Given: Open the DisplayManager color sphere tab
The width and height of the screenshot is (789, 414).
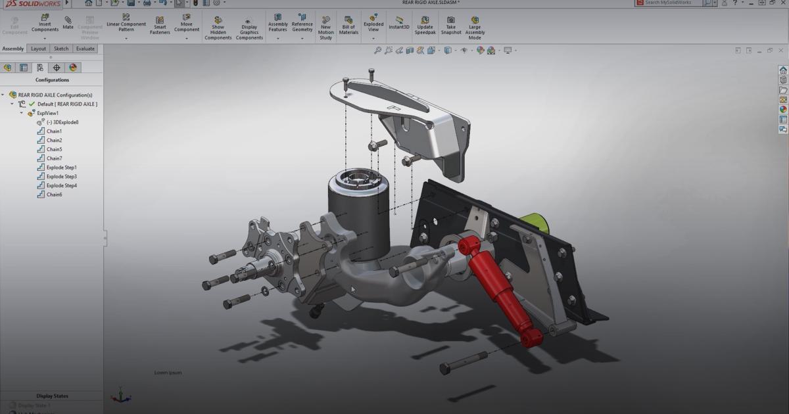Looking at the screenshot, I should [73, 68].
